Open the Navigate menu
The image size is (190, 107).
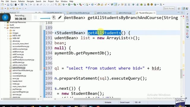(30, 1)
